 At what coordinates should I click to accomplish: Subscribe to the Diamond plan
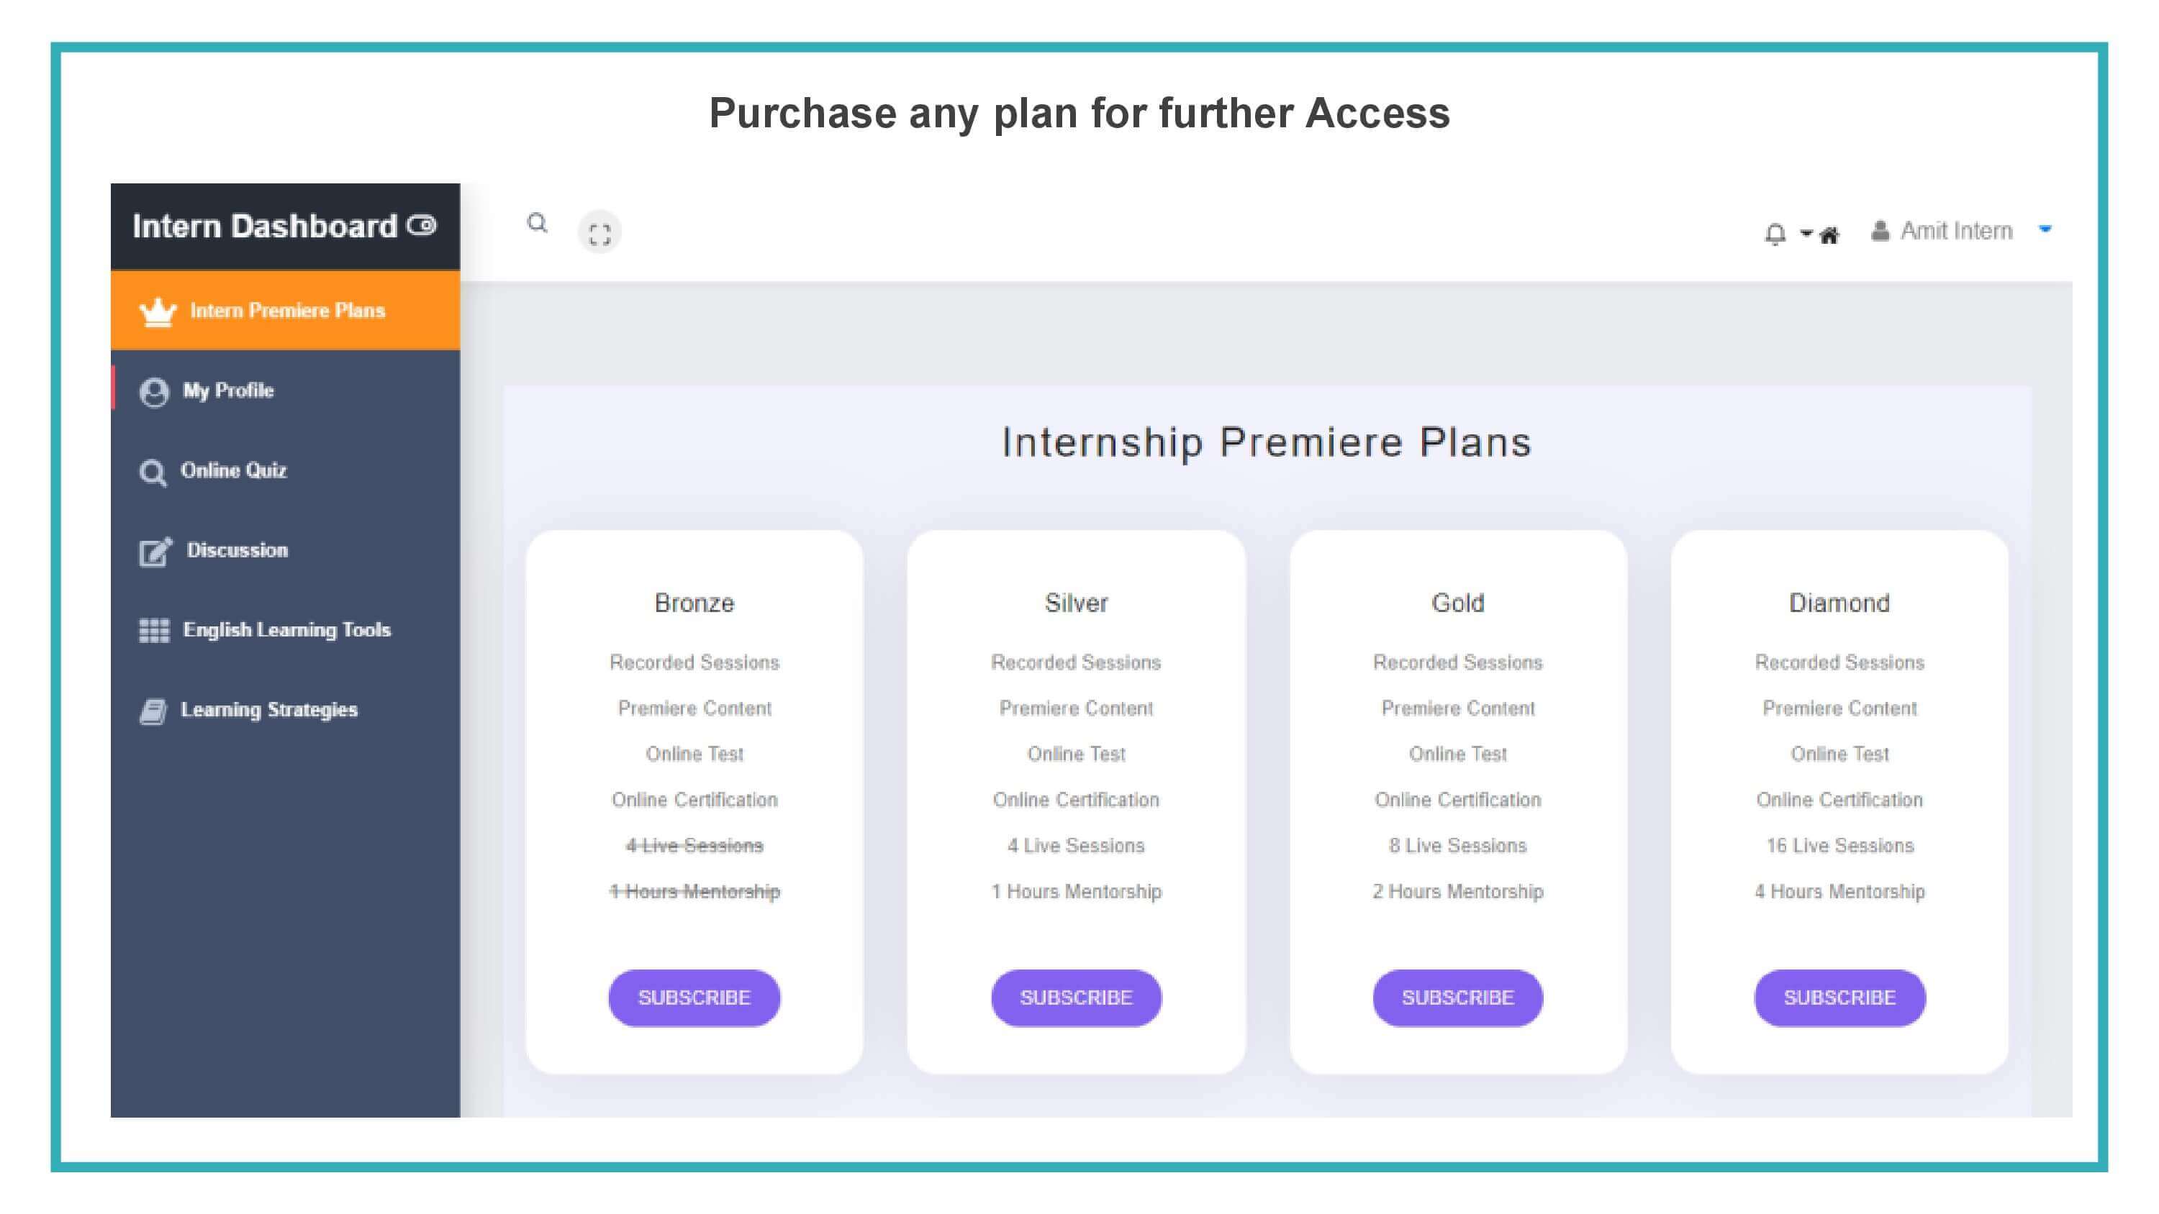coord(1839,998)
